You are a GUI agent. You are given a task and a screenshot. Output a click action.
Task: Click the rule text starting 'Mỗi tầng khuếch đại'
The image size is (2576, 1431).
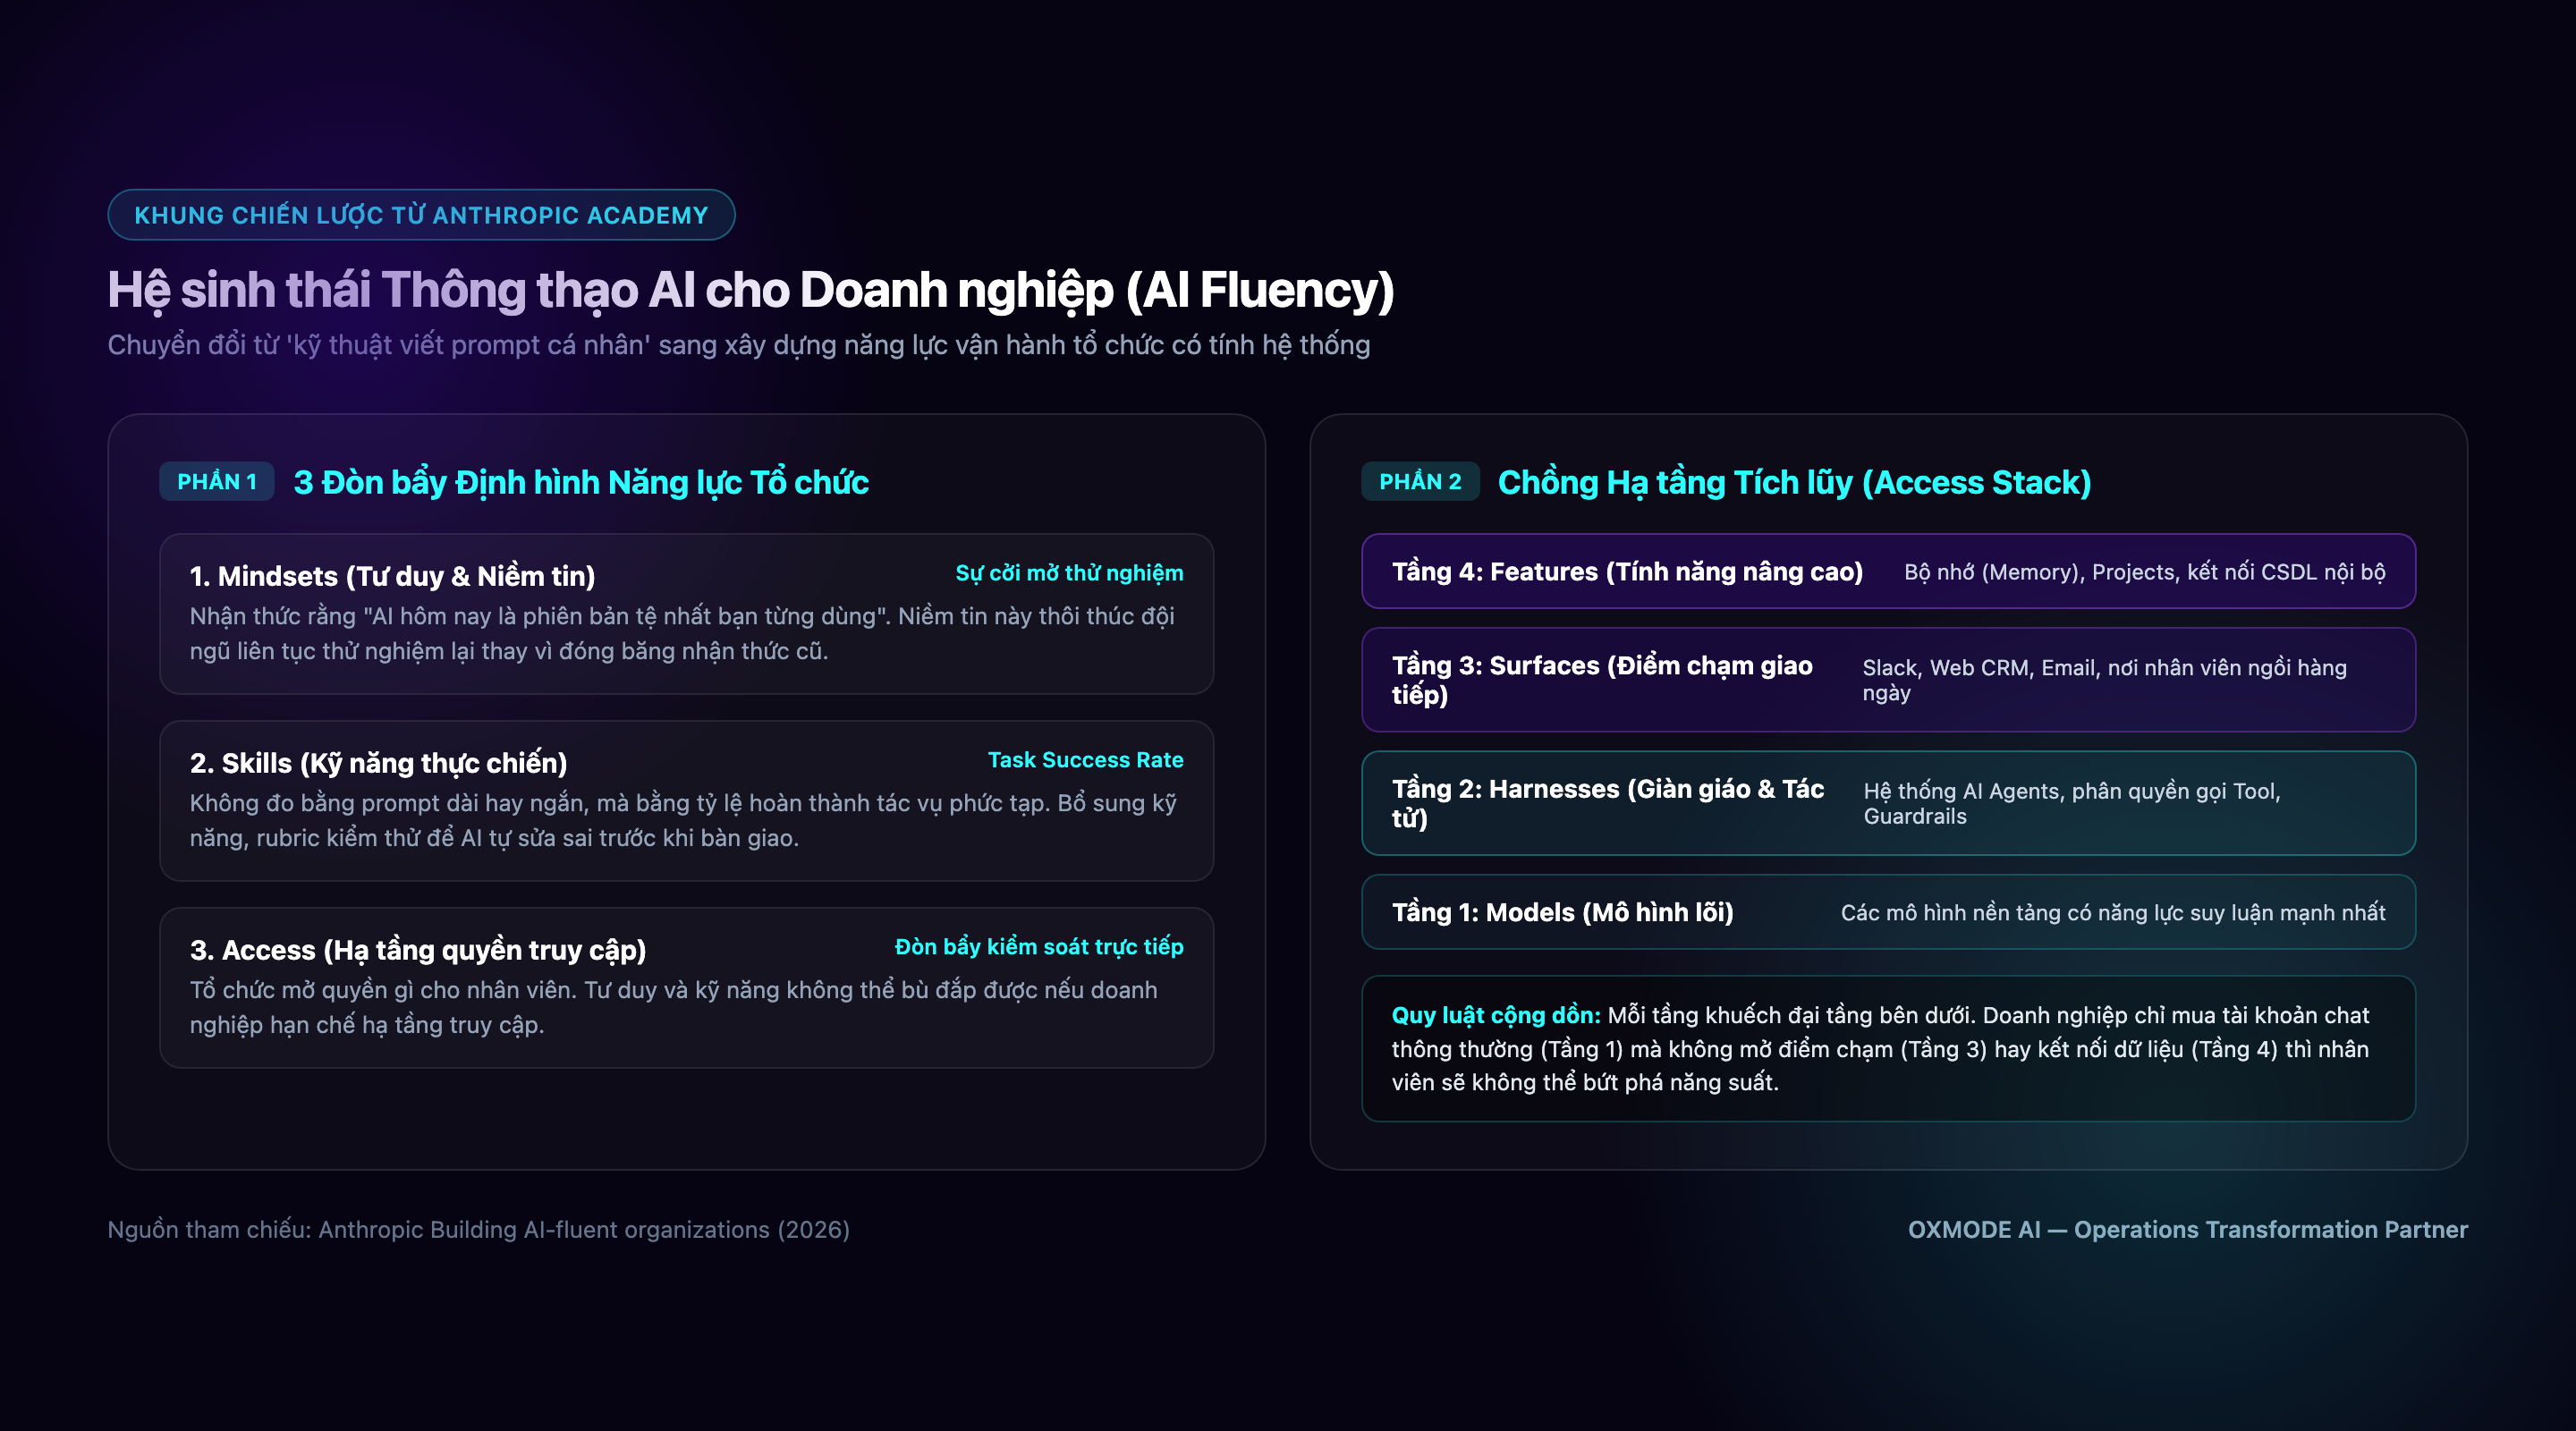point(1880,1049)
